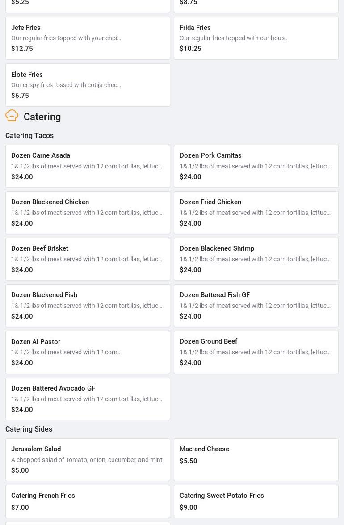Choose the Dozen Blackened Fish item
Screen dimensions: 344x525
pos(88,306)
